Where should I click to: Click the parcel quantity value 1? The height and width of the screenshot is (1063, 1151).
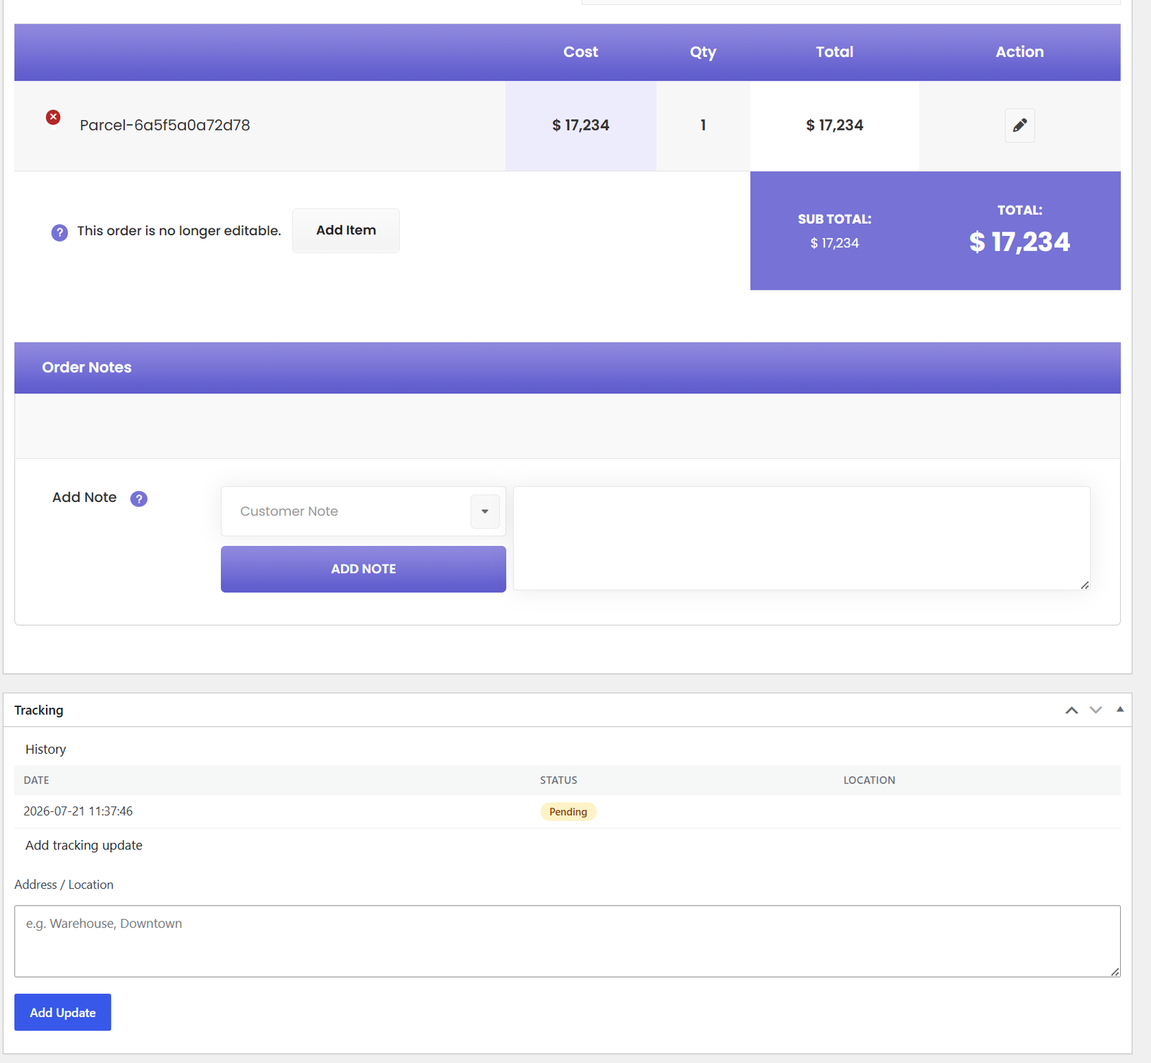[x=703, y=125]
